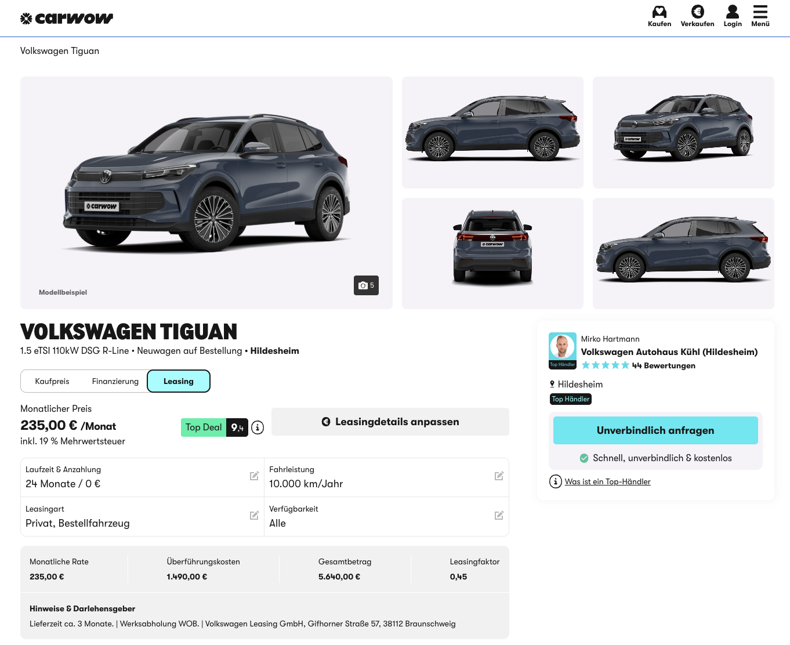Image resolution: width=790 pixels, height=645 pixels.
Task: Switch to the Kaufpreis tab
Action: coord(52,381)
